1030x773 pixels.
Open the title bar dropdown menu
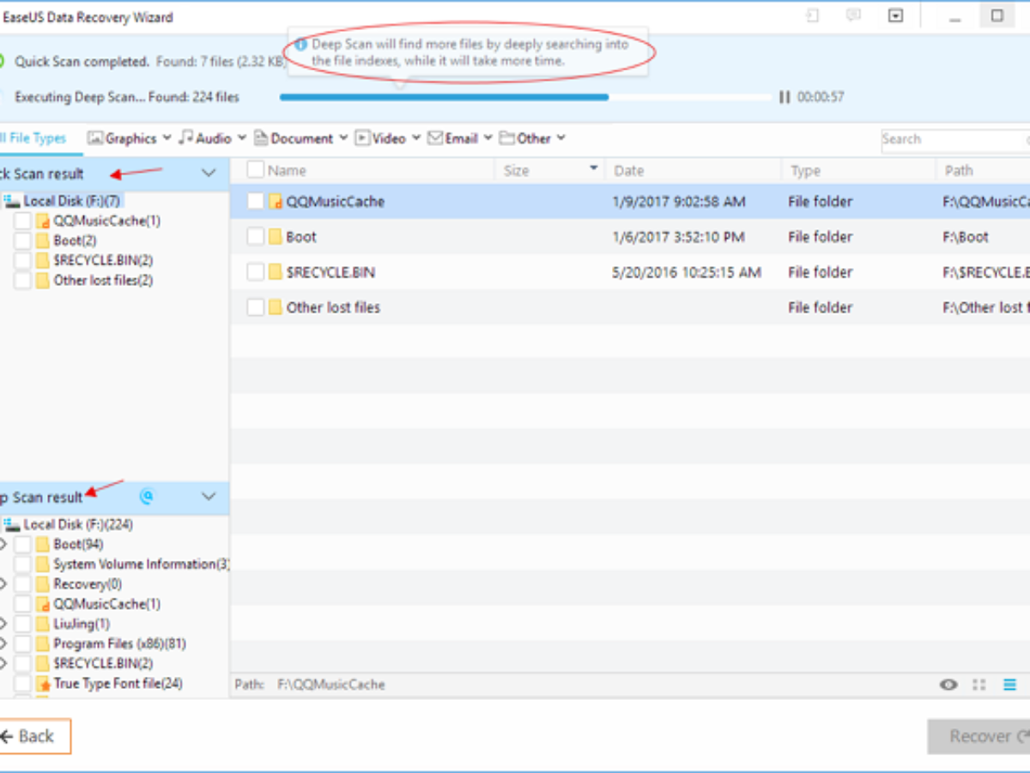point(896,15)
